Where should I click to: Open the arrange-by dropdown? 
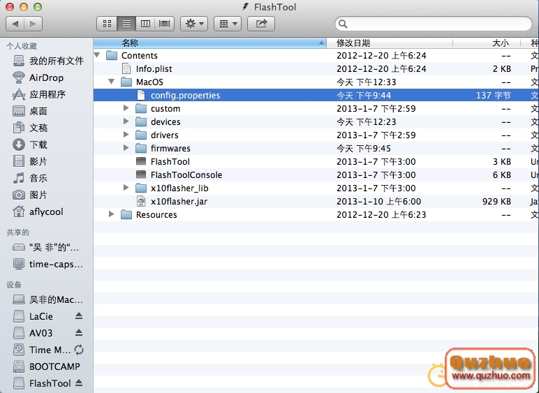(228, 24)
